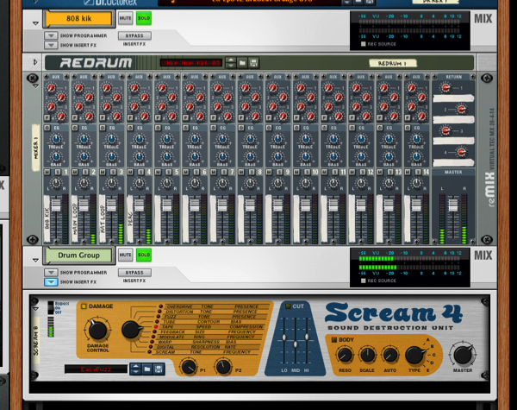Screen dimensions: 517x410
Task: Check REC SOURCE on the 808 kik channel
Action: tap(363, 44)
